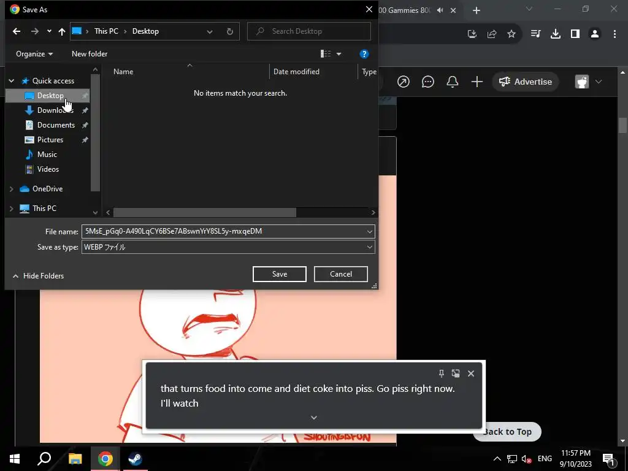Open recent locations dropdown arrow

(x=49, y=31)
